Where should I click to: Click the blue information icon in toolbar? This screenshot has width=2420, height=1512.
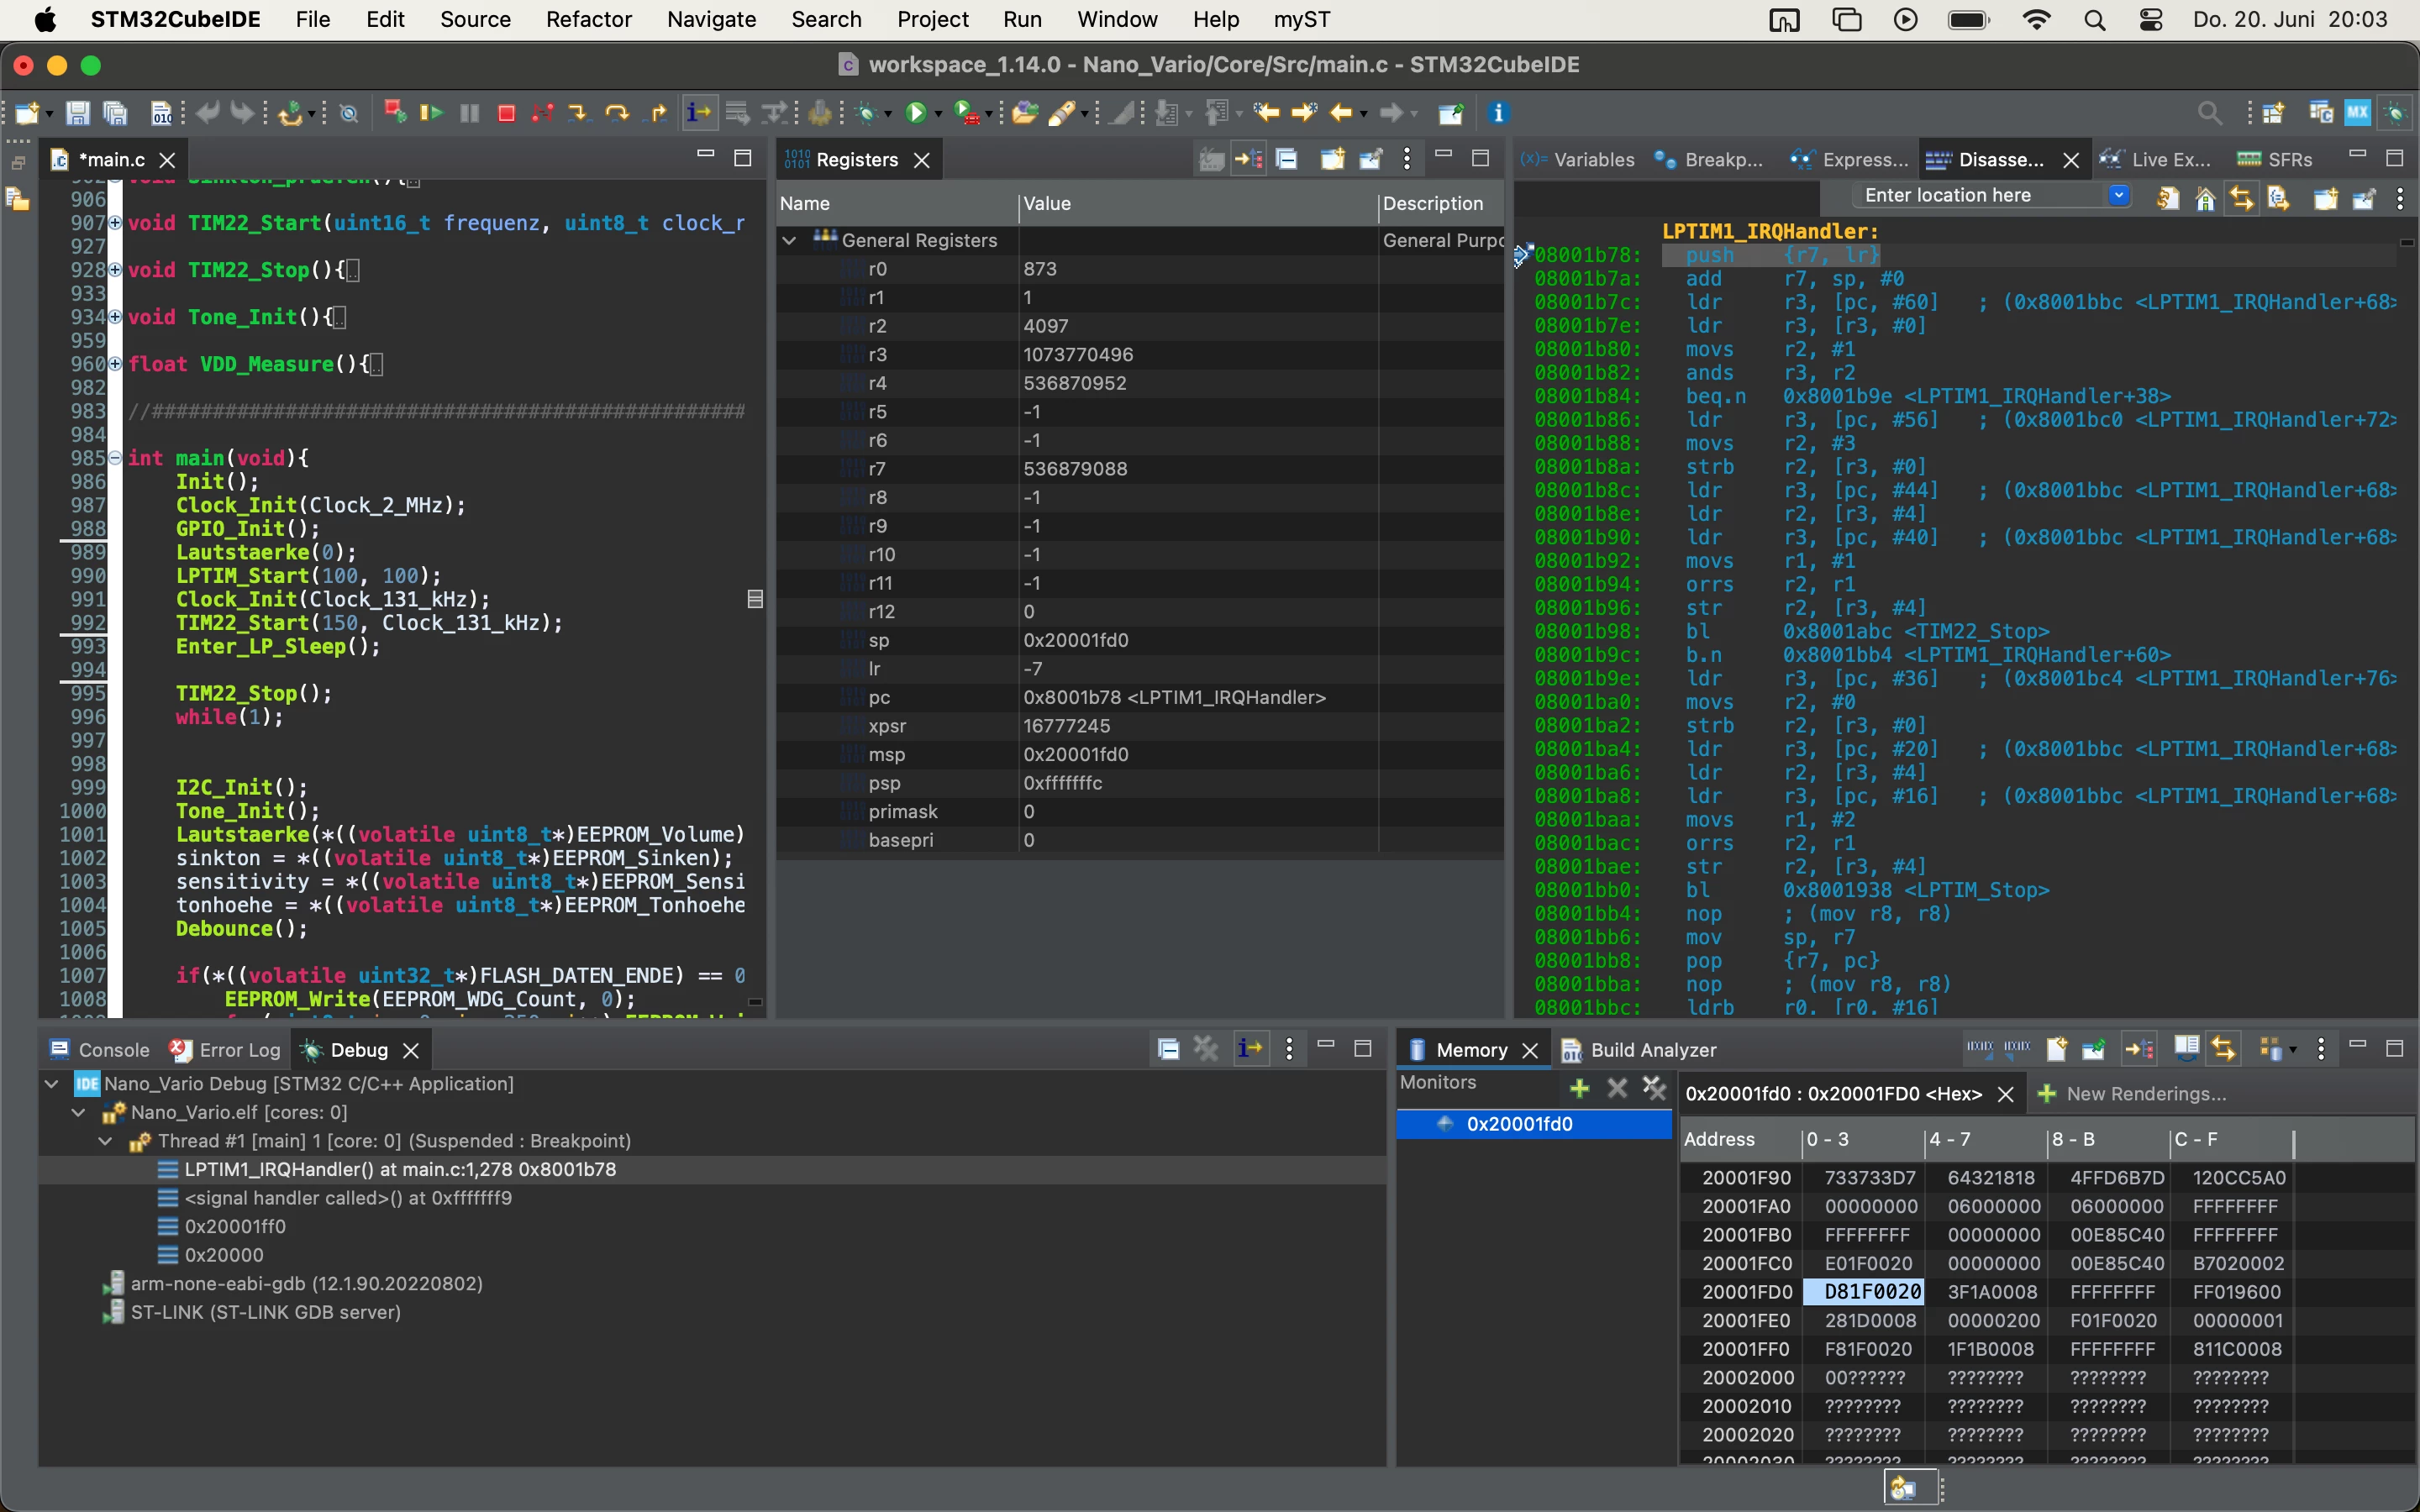(x=1497, y=114)
